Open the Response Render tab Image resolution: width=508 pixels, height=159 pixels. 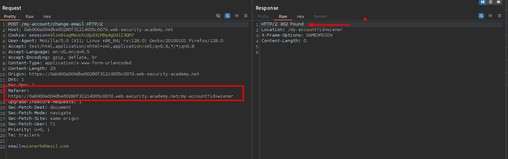pyautogui.click(x=320, y=16)
